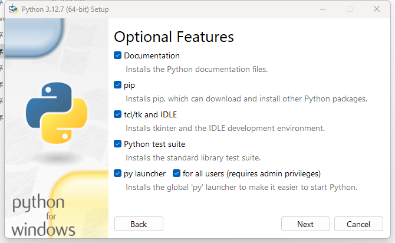Click the 'Python 3.12.7 (64-bit) Setup' title
The height and width of the screenshot is (243, 395).
tap(65, 9)
